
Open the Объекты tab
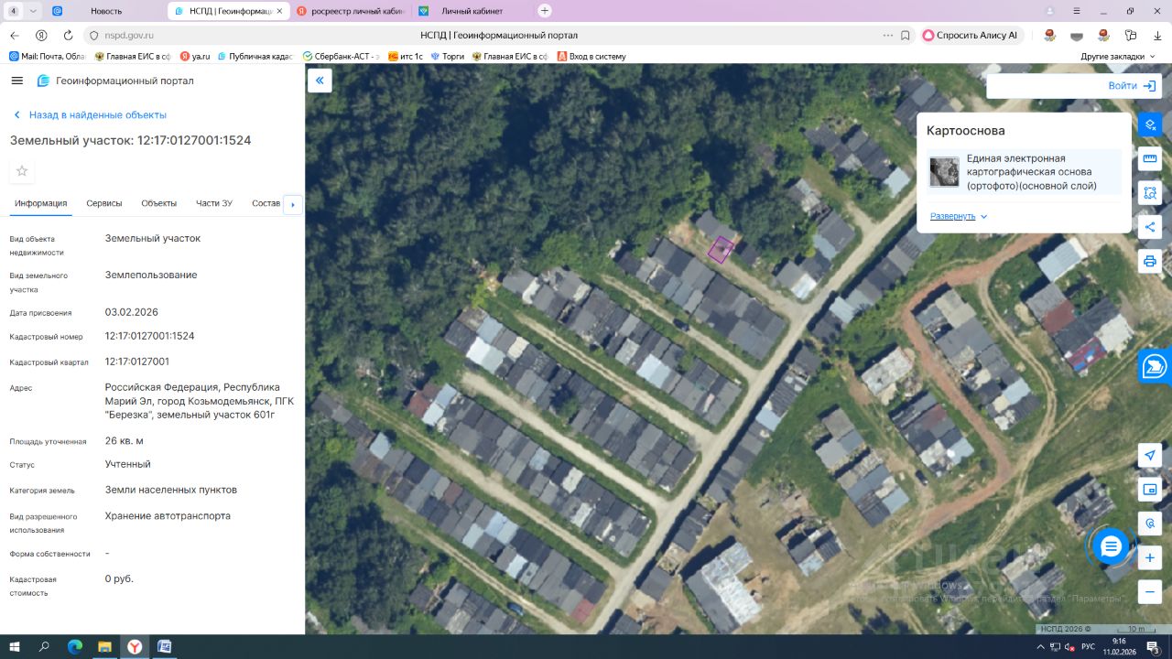point(158,203)
